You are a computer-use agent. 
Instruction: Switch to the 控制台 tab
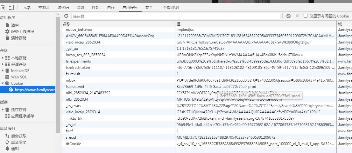(44, 7)
